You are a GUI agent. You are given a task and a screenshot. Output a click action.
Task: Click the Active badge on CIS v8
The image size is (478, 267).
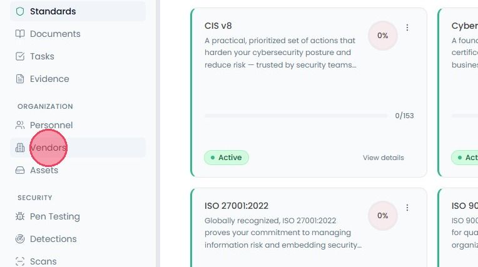coord(226,158)
